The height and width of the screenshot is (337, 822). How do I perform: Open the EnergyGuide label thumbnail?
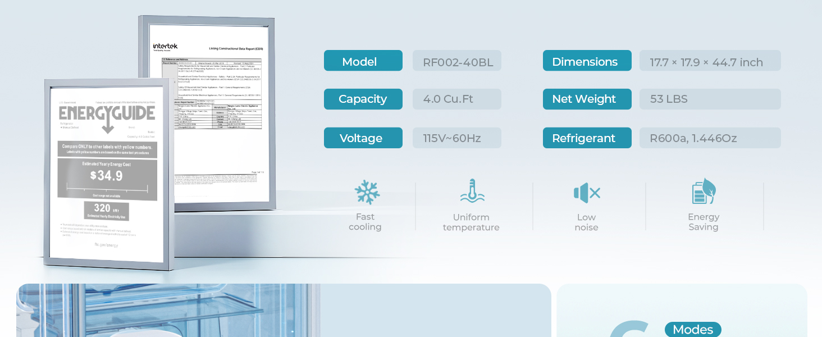(x=107, y=175)
